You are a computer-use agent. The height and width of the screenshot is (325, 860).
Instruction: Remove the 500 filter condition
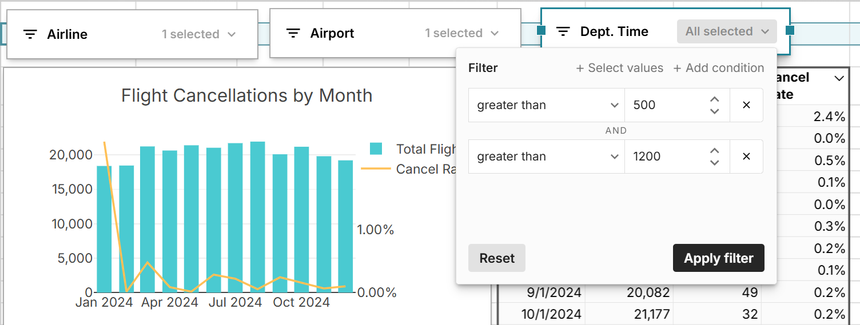(x=746, y=105)
